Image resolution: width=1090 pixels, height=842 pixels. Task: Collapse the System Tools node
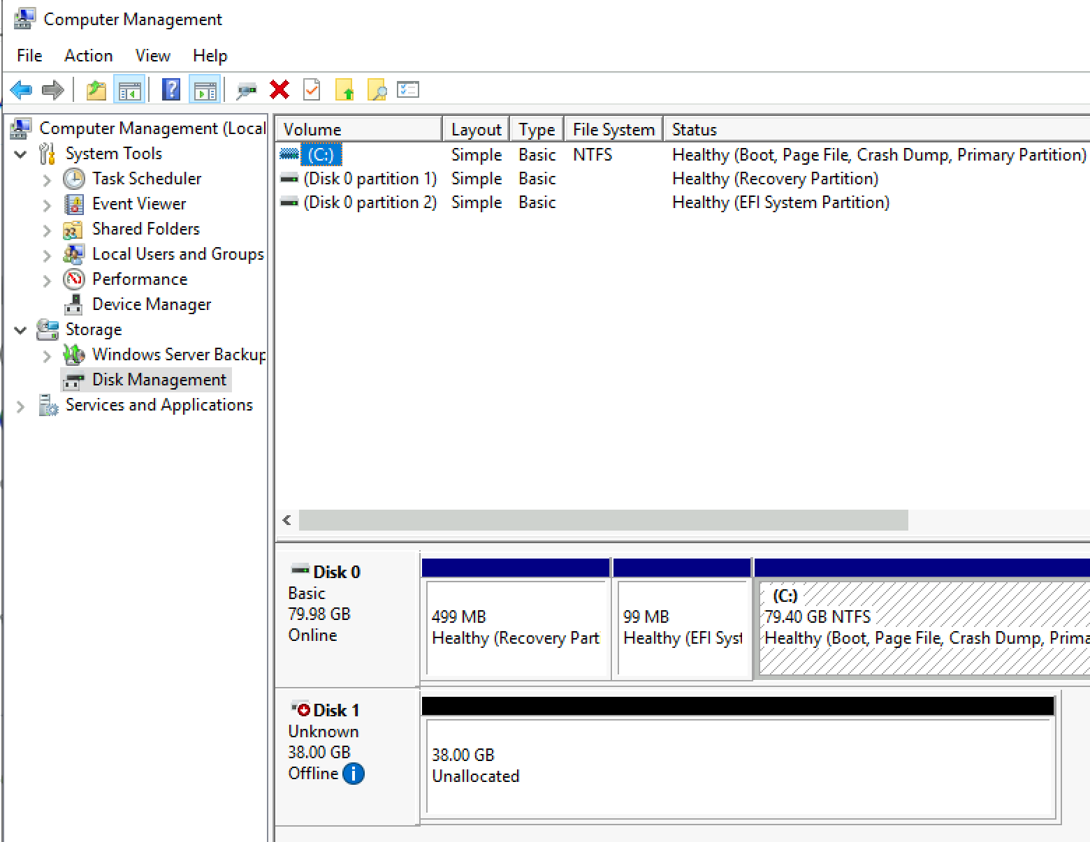coord(21,154)
